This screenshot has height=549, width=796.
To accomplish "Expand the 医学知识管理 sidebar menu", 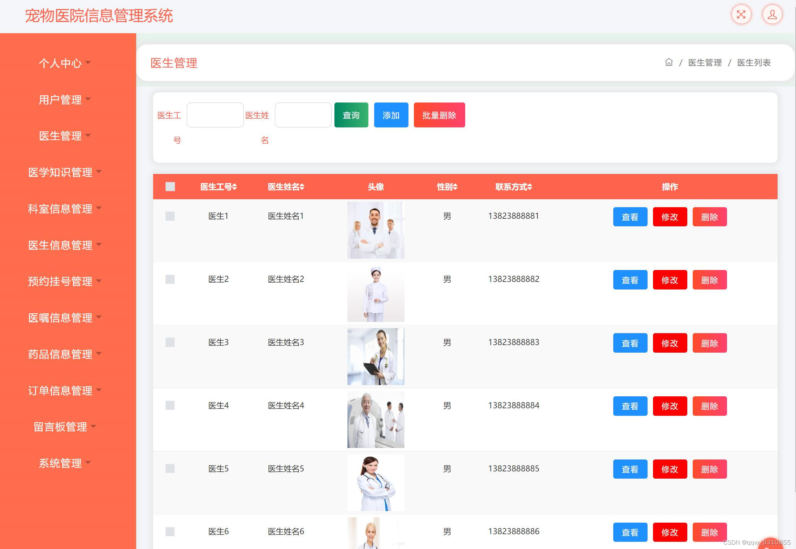I will (x=65, y=172).
